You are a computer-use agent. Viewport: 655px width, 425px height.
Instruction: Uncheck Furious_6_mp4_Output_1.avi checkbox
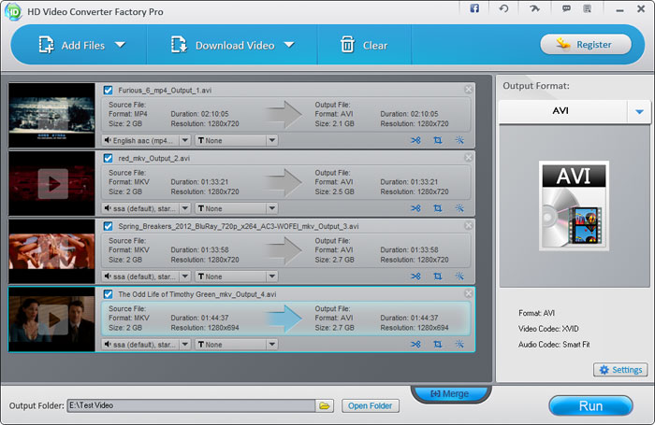[109, 90]
